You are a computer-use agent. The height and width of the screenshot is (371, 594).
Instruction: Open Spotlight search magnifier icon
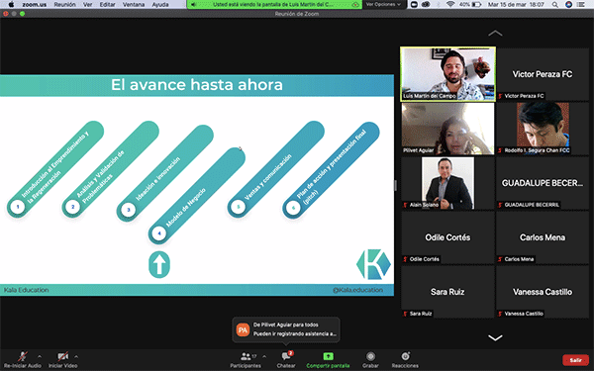[555, 5]
